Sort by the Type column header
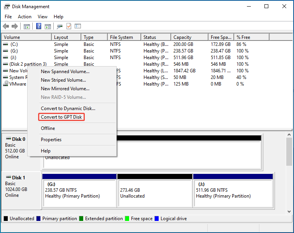This screenshot has width=294, height=233. 94,37
